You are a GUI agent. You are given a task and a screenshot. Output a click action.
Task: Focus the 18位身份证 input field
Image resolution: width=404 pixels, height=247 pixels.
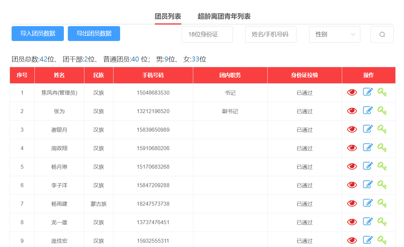tap(207, 34)
